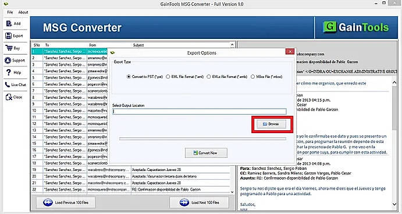The height and width of the screenshot is (214, 402).
Task: Click Saludos, text in preview pane
Action: pos(248,204)
